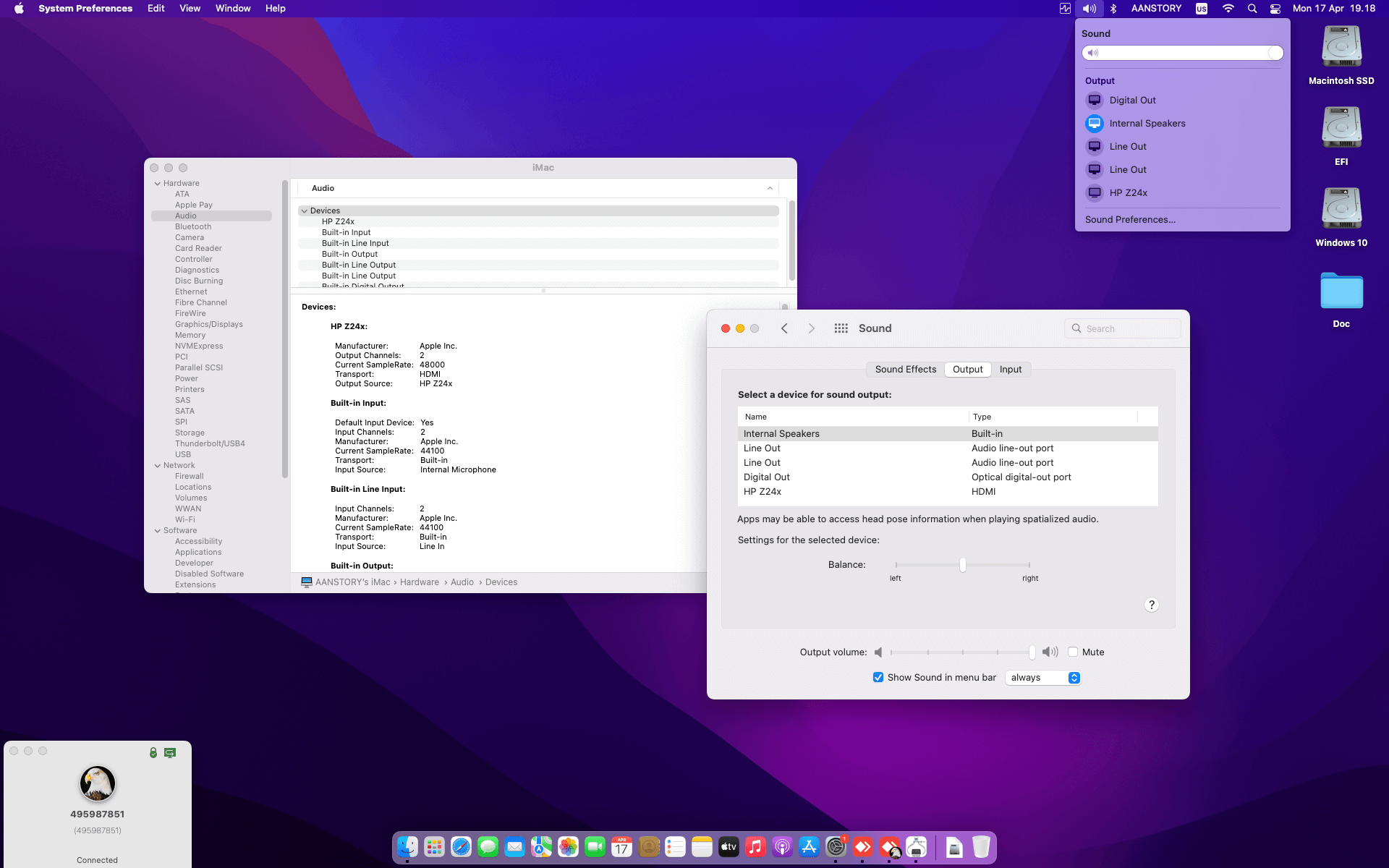
Task: Open System Preferences grid from Sound window toolbar
Action: [x=841, y=328]
